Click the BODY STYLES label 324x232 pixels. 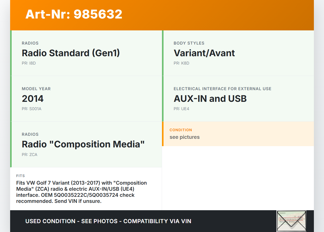tap(189, 43)
